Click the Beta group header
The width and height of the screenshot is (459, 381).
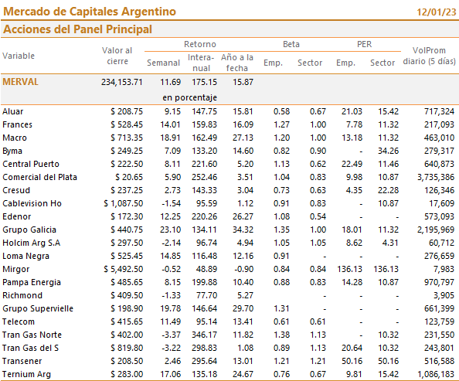(x=291, y=44)
